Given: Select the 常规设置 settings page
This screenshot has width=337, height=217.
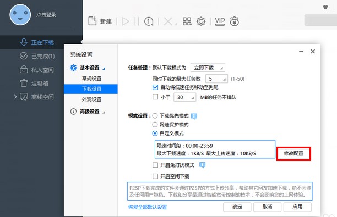Looking at the screenshot, I should [x=91, y=79].
